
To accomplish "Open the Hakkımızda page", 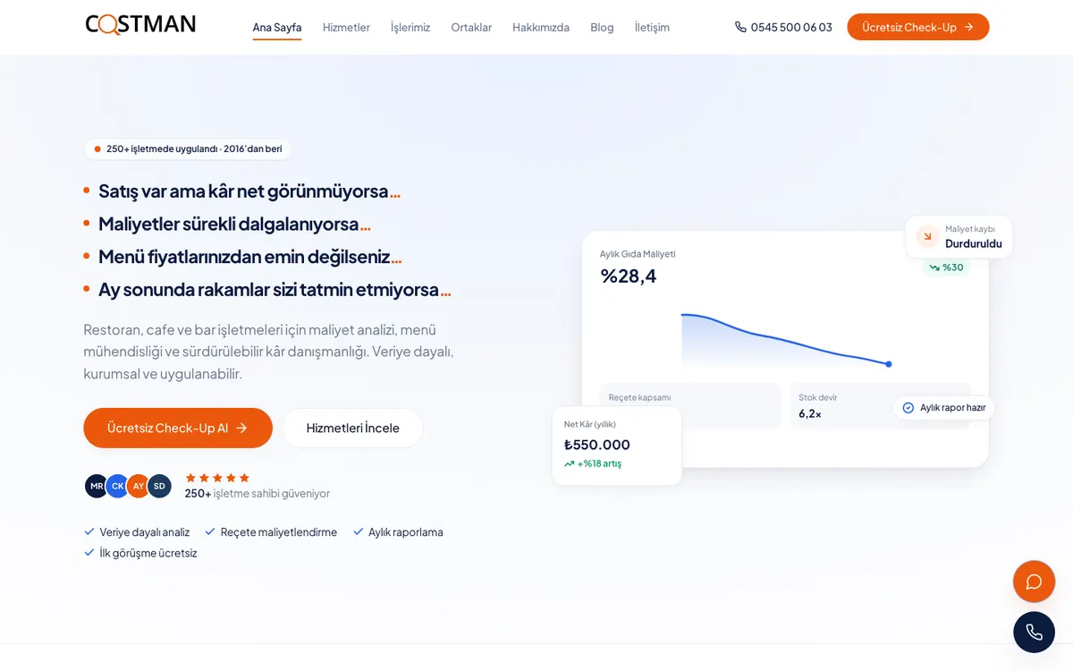I will (x=541, y=28).
